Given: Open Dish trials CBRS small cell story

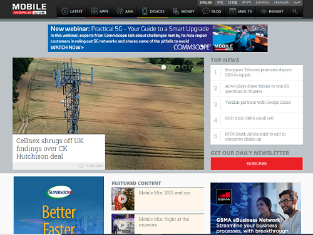Looking at the screenshot, I should (249, 118).
